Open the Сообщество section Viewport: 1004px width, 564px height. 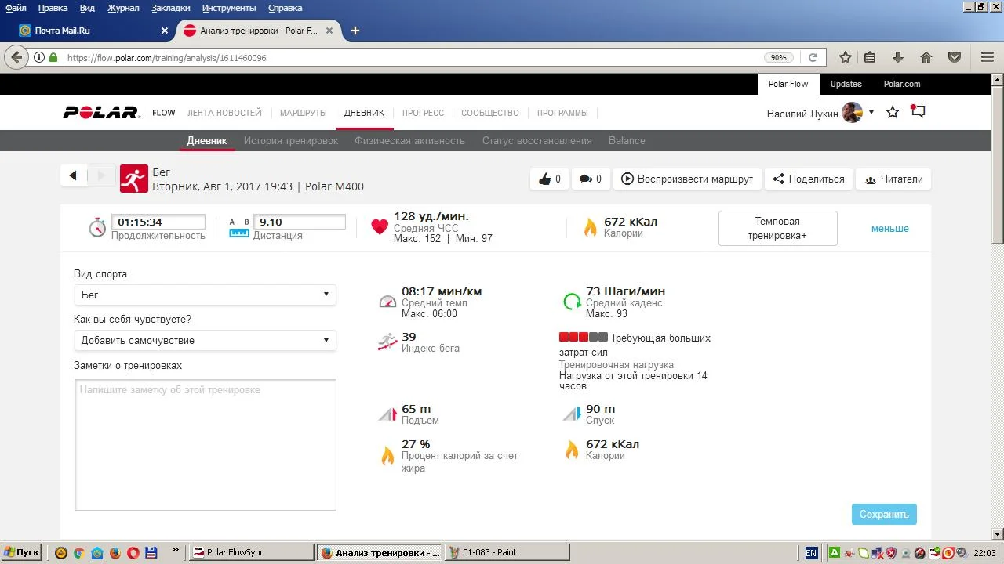pos(490,113)
